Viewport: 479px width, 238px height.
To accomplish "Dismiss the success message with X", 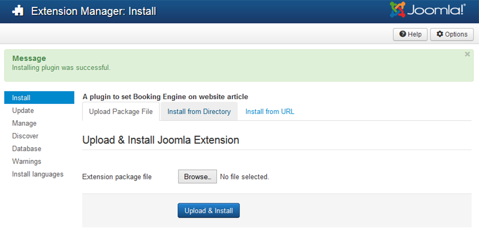I will (467, 54).
